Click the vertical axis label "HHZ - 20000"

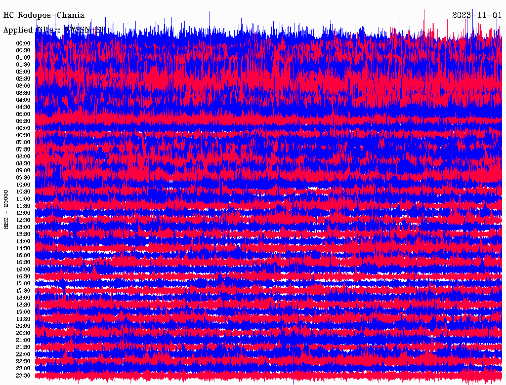(6, 209)
